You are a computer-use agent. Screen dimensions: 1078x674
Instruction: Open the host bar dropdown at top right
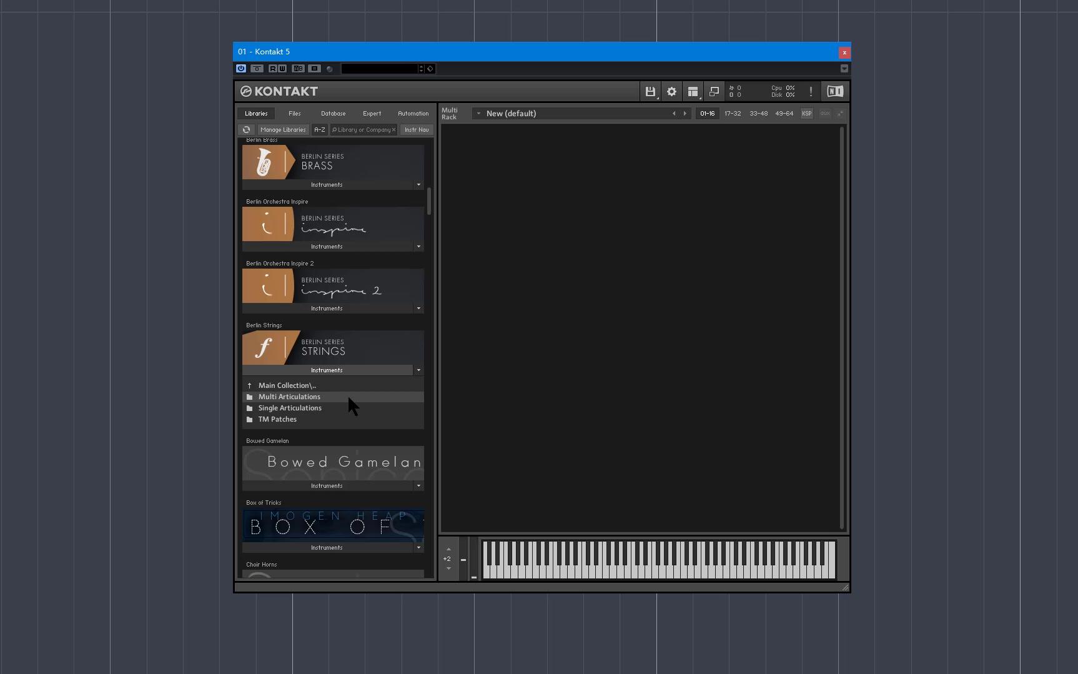844,69
